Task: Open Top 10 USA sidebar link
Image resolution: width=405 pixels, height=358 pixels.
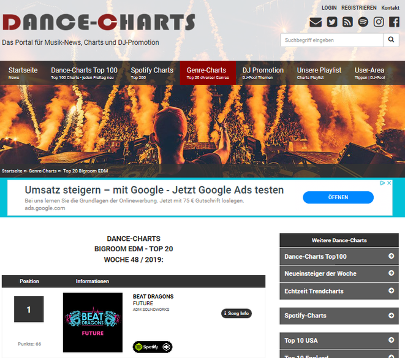Action: (x=339, y=340)
